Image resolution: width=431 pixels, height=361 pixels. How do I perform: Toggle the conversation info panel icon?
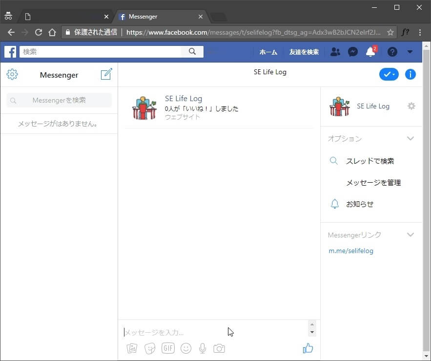410,74
